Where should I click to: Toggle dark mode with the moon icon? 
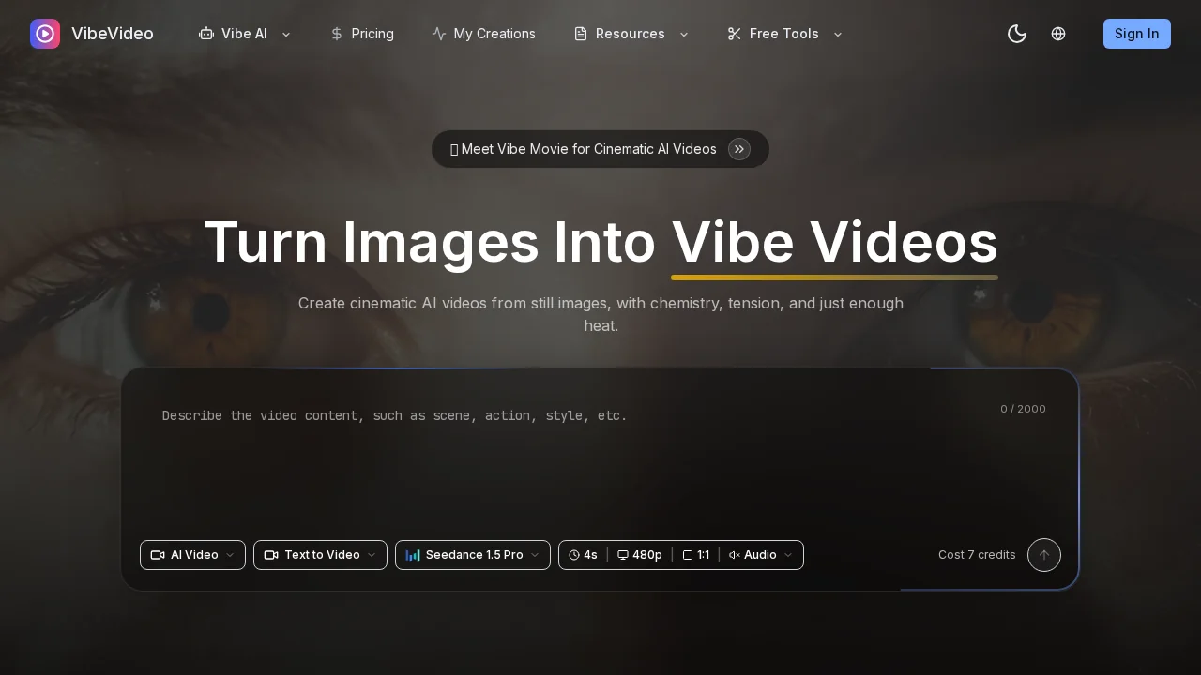1017,34
